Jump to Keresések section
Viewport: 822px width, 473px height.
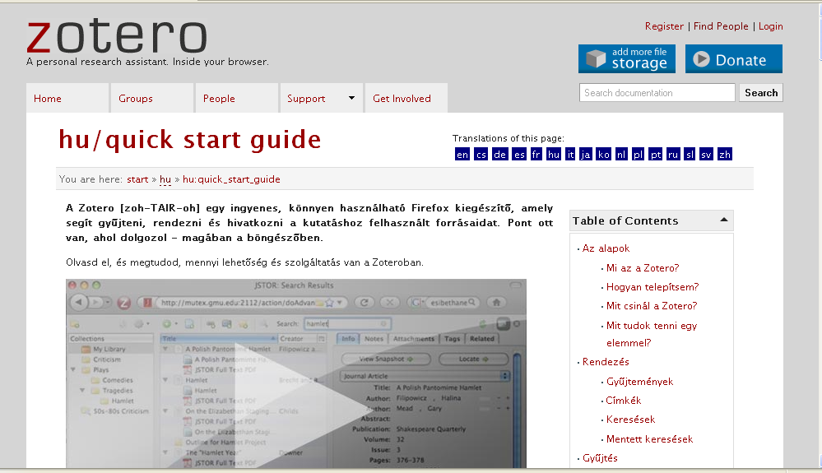tap(630, 419)
